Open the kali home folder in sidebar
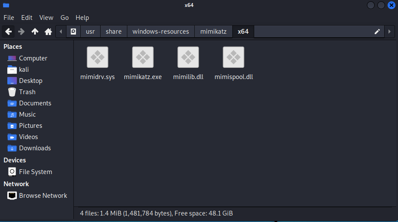398x222 pixels. pyautogui.click(x=37, y=70)
